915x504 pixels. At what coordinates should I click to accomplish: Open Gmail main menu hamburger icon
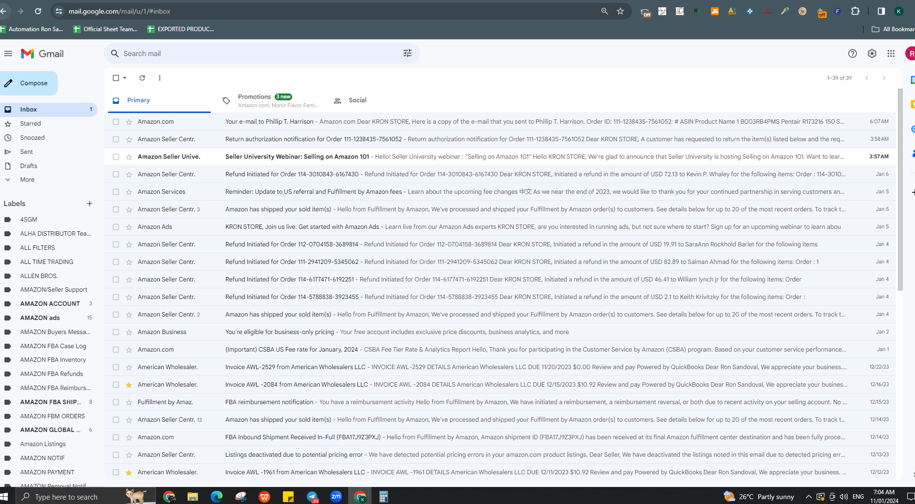[8, 54]
